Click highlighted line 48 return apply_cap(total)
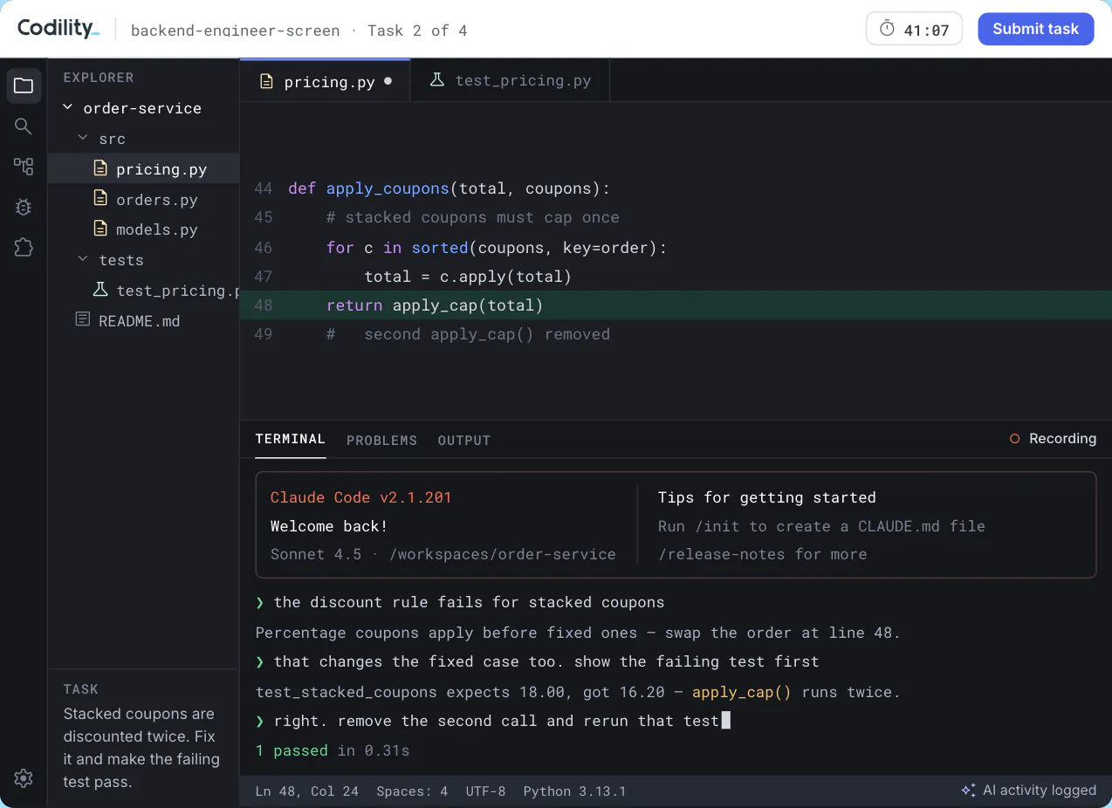The height and width of the screenshot is (808, 1112). (676, 305)
